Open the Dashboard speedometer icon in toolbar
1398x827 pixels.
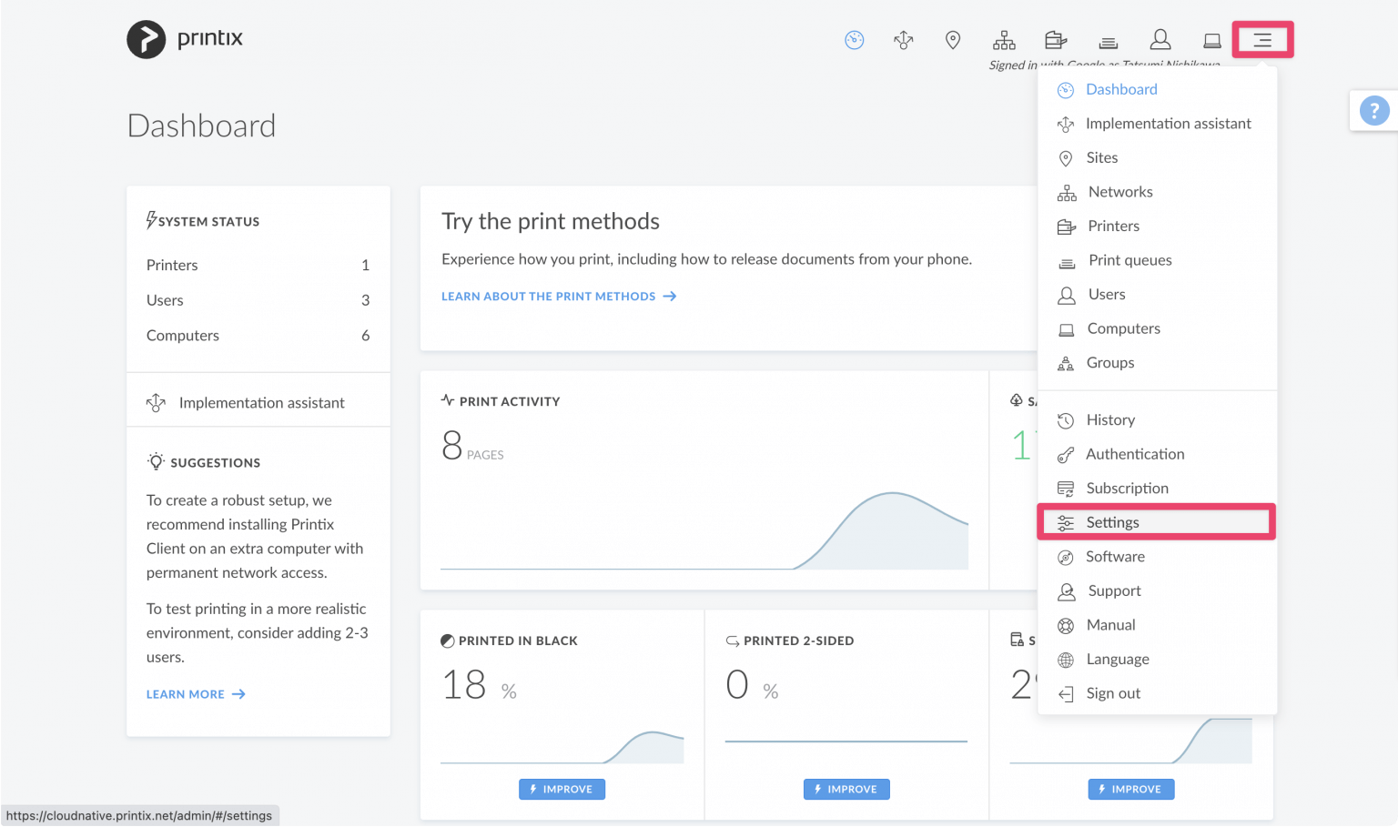854,39
